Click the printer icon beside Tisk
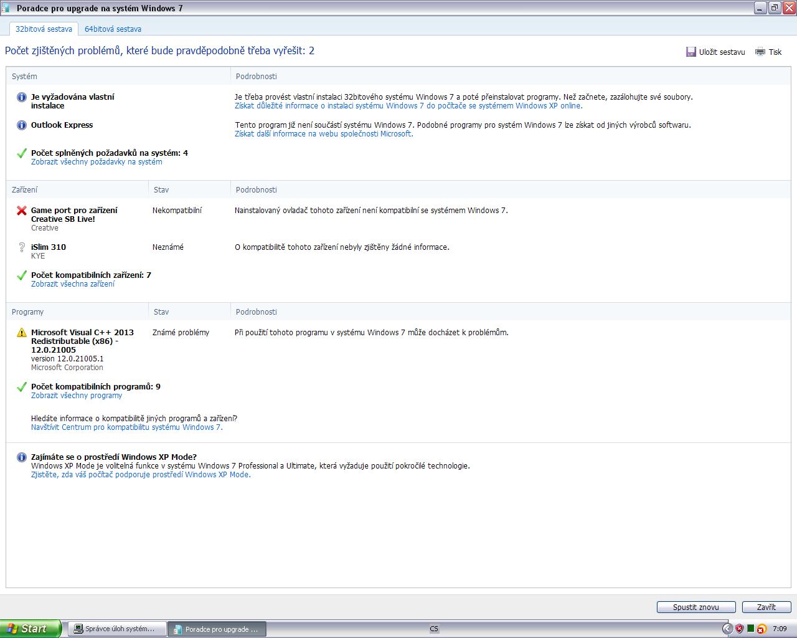 point(760,52)
